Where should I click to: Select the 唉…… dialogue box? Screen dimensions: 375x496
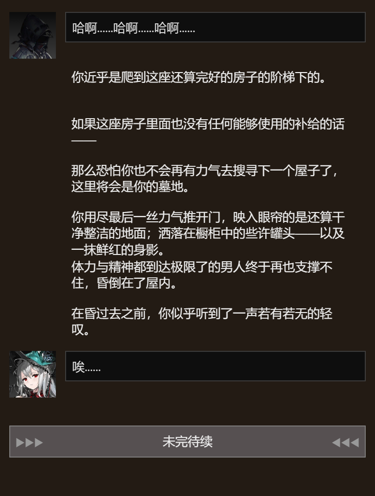click(x=215, y=366)
